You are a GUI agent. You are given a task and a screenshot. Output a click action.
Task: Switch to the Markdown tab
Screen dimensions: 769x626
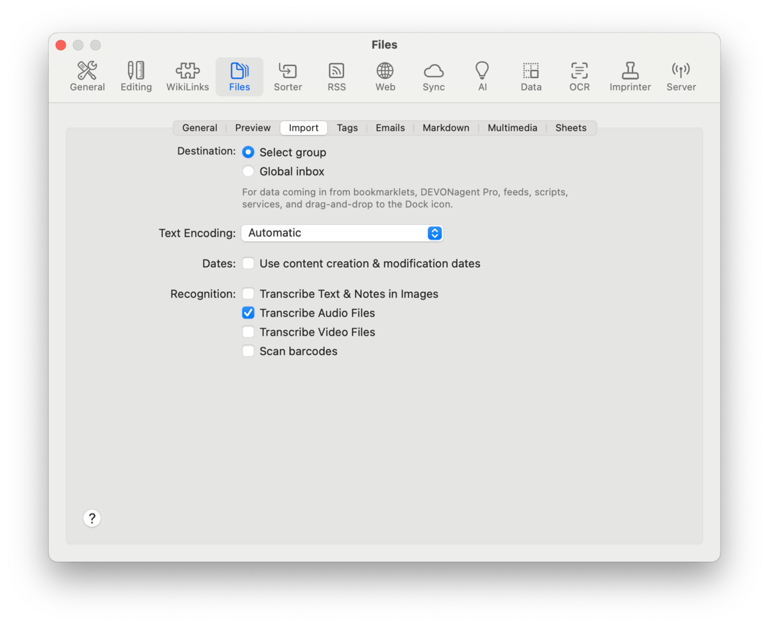(445, 128)
